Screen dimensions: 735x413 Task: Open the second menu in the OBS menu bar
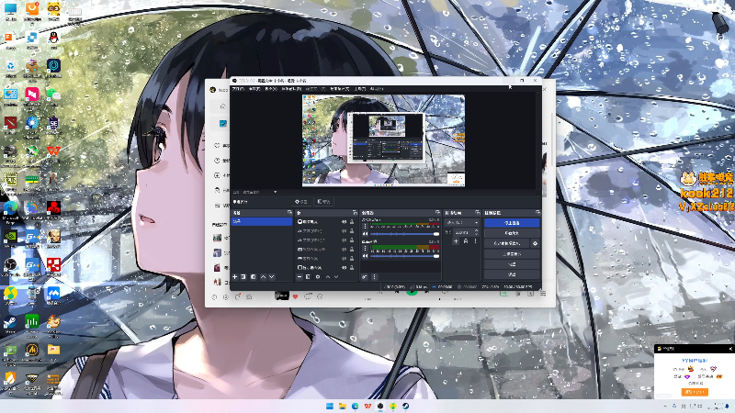coord(254,89)
